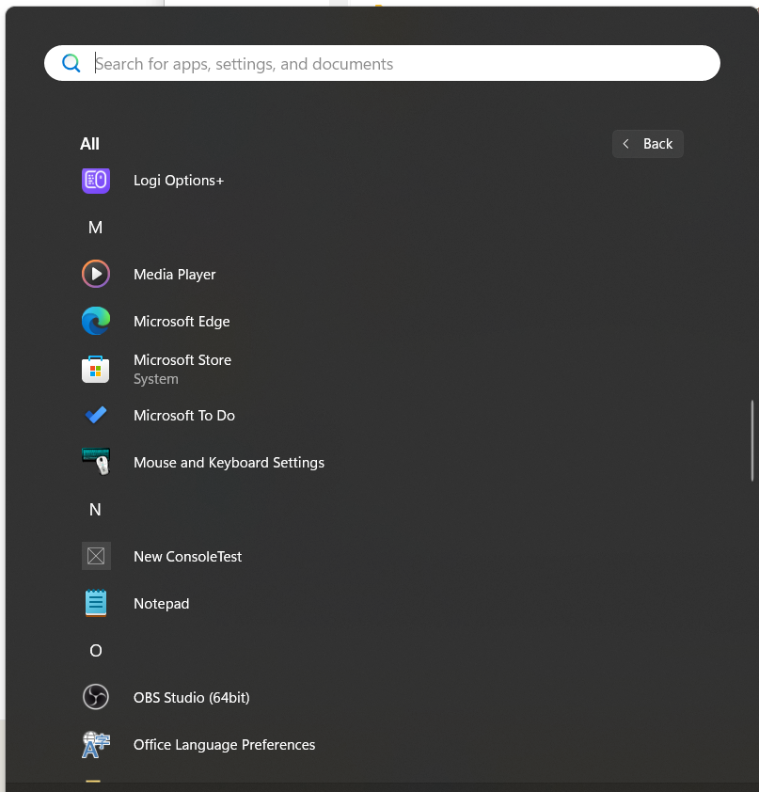Focus the search apps input field
Image resolution: width=759 pixels, height=792 pixels.
click(382, 63)
